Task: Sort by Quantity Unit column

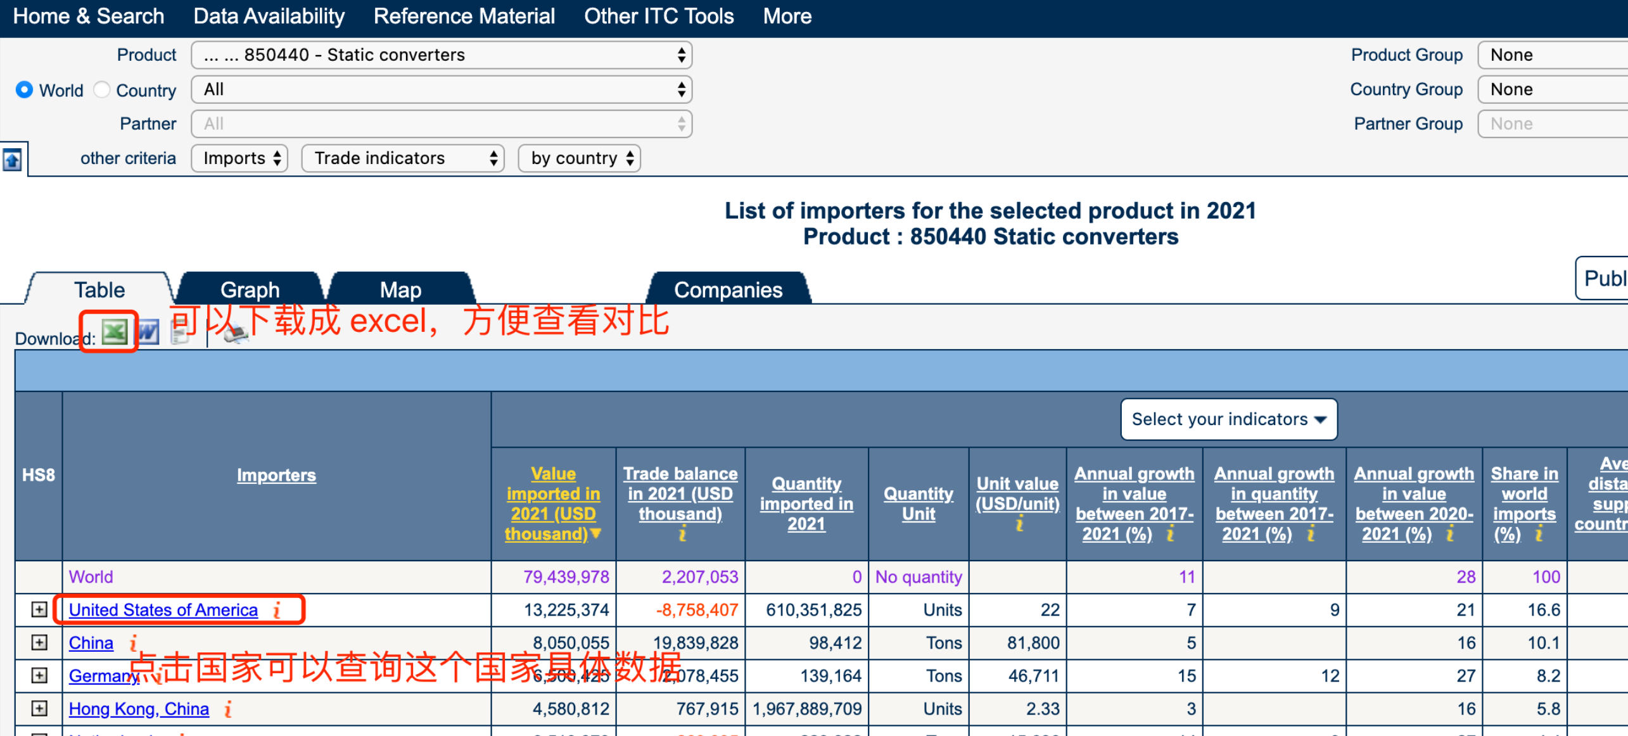Action: click(919, 504)
